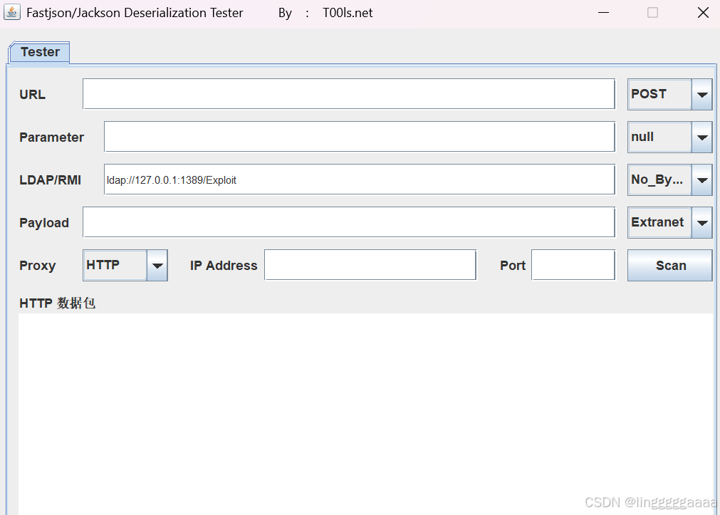Focus the proxy IP Address field
This screenshot has width=720, height=515.
coord(370,264)
